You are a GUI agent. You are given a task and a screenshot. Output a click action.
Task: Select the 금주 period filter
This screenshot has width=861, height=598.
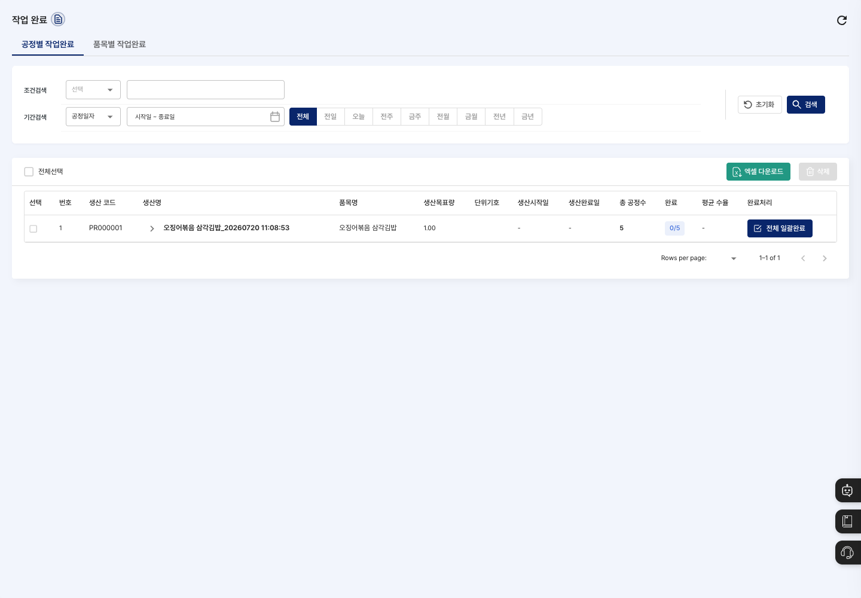(x=415, y=117)
